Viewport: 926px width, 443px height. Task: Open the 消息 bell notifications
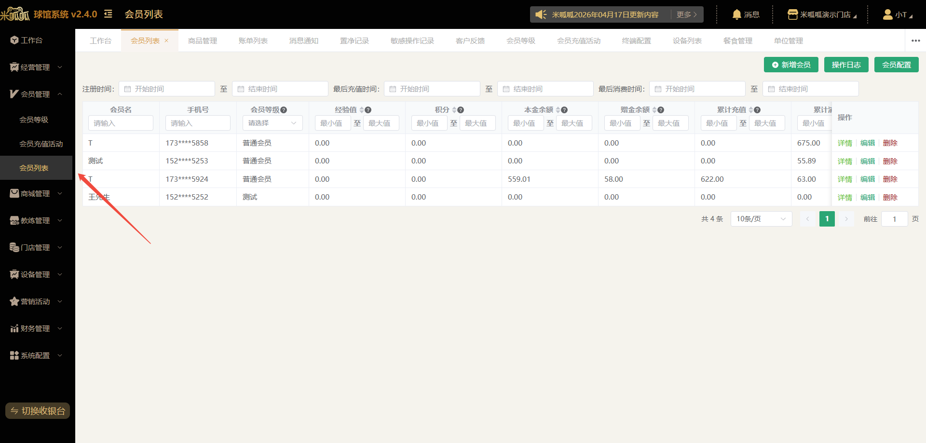[746, 14]
